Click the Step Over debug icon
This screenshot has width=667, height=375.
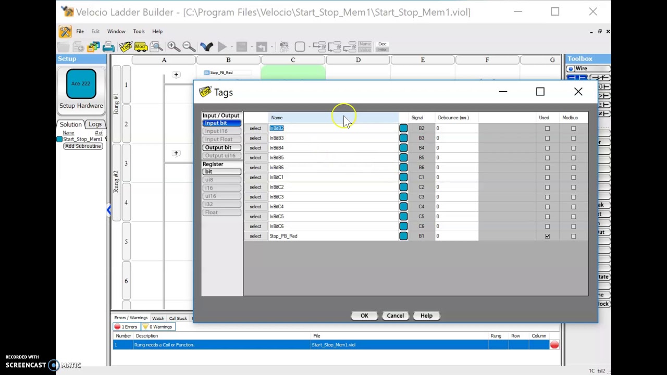click(x=334, y=47)
